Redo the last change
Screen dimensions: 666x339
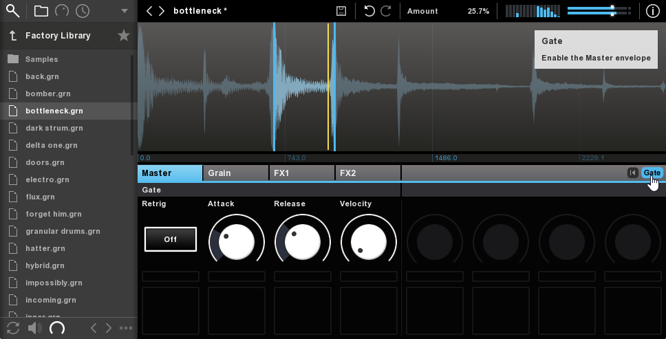386,11
